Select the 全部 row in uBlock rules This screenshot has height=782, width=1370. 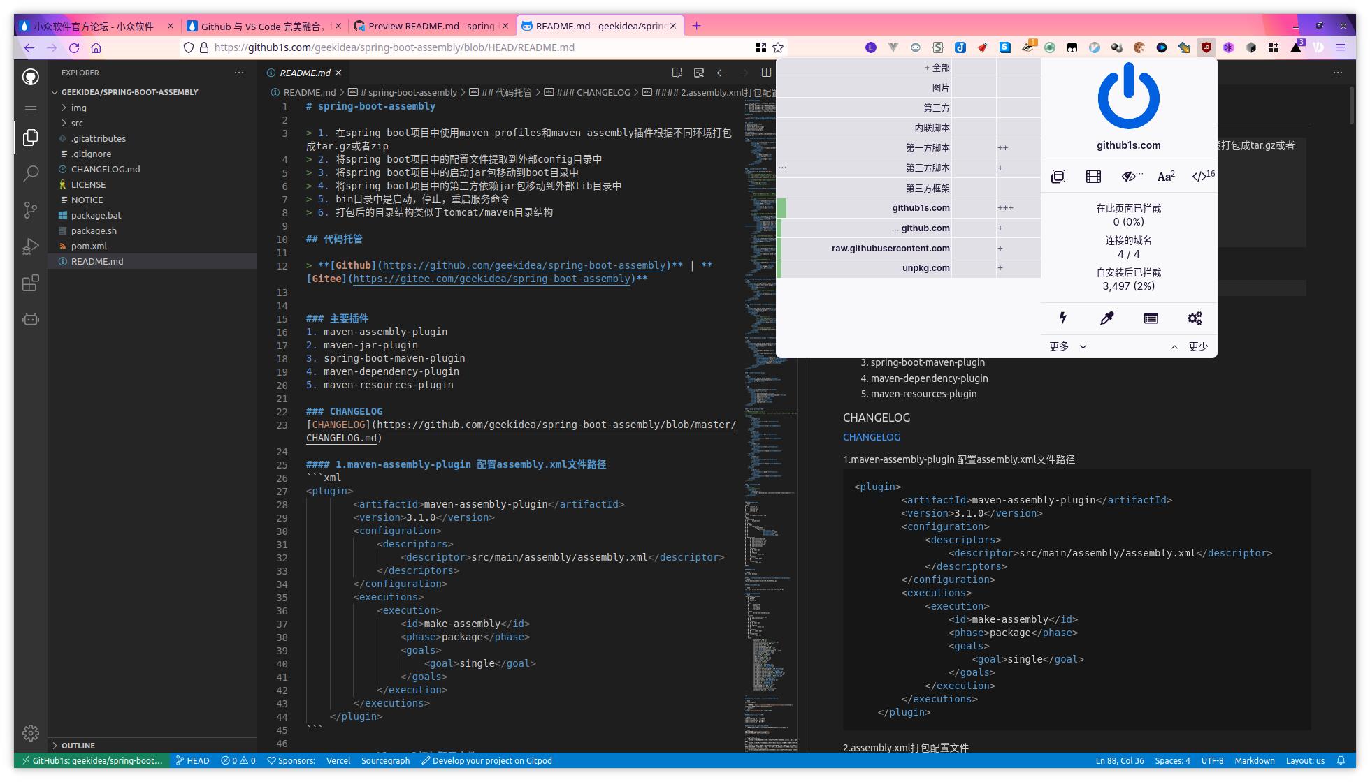[908, 68]
